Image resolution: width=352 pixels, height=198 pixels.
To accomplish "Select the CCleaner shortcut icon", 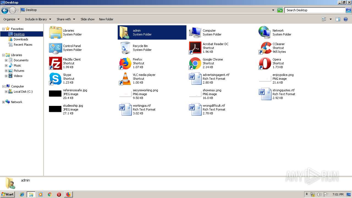I will (x=265, y=48).
